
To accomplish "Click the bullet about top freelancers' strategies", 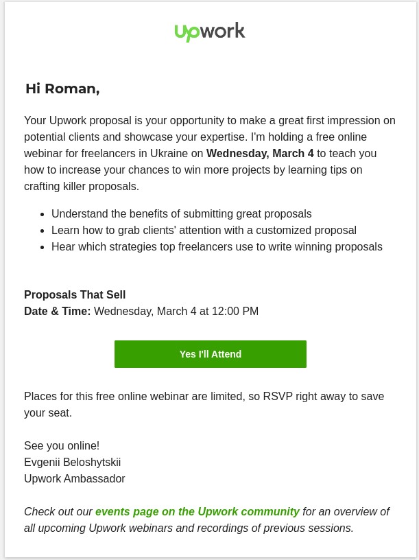I will click(x=217, y=246).
